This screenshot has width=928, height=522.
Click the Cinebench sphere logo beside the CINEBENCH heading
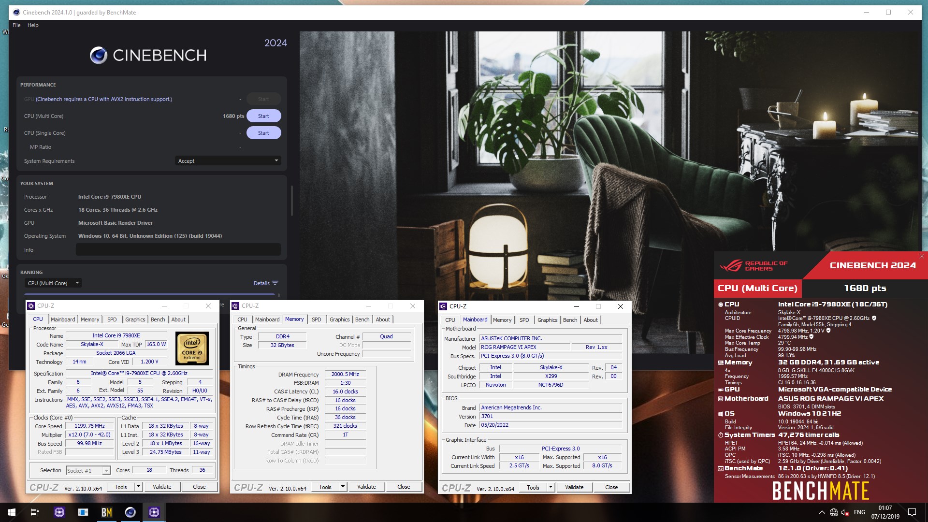pos(99,56)
